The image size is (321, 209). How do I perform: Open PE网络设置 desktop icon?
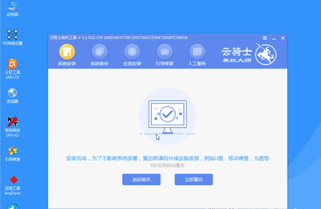point(13,37)
